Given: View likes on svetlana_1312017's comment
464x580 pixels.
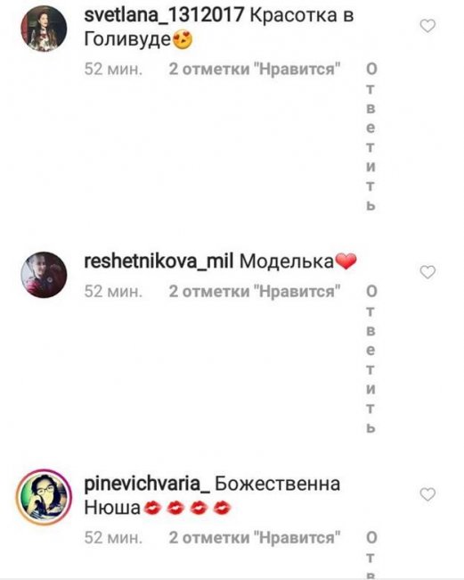Looking at the screenshot, I should click(255, 70).
